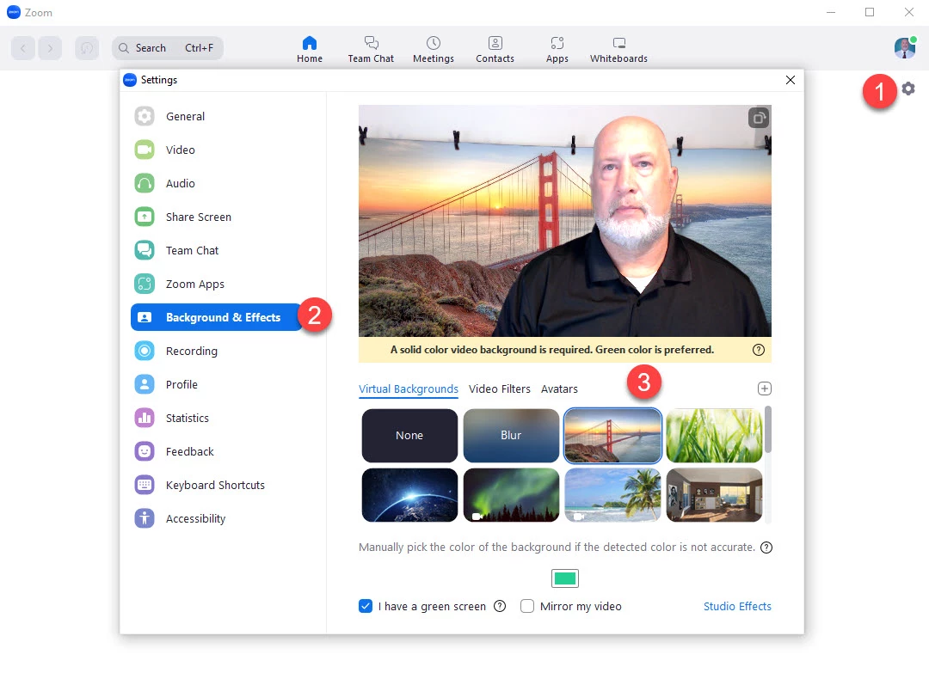
Task: Choose Golden Gate Bridge background thumbnail
Action: tap(612, 436)
